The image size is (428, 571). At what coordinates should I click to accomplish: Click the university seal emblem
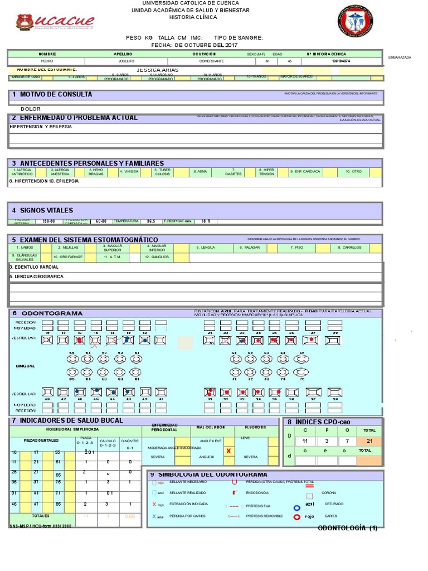tap(355, 21)
